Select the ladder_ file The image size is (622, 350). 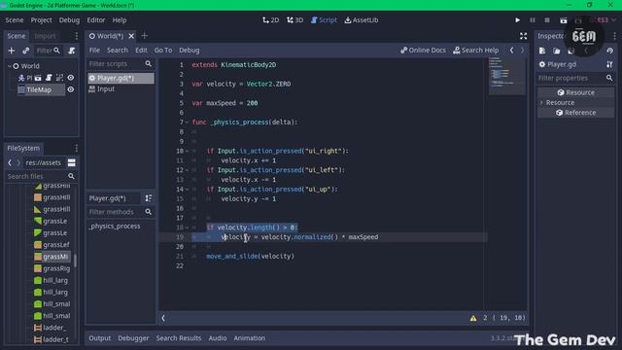51,328
